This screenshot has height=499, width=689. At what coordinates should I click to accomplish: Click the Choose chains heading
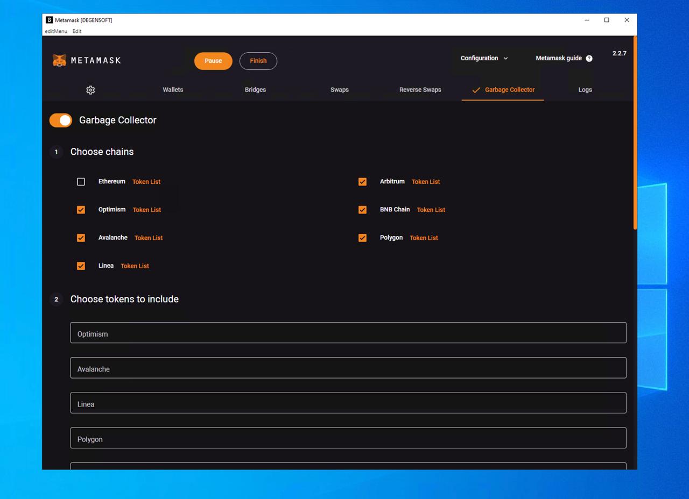(102, 152)
